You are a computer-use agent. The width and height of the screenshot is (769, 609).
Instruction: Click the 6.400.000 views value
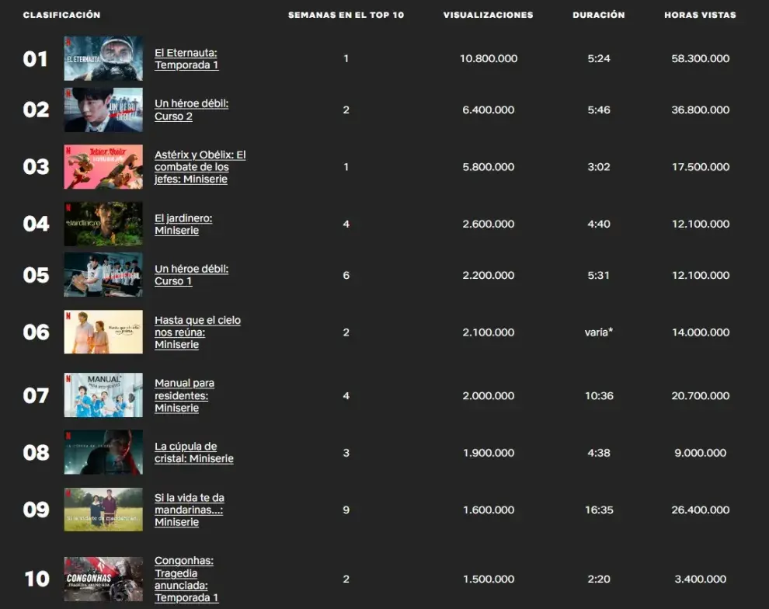click(x=489, y=110)
